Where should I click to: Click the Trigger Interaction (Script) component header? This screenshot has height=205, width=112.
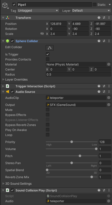coord(35,86)
